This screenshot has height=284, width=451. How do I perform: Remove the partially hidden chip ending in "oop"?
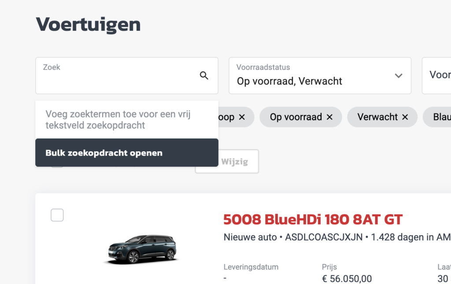click(241, 117)
